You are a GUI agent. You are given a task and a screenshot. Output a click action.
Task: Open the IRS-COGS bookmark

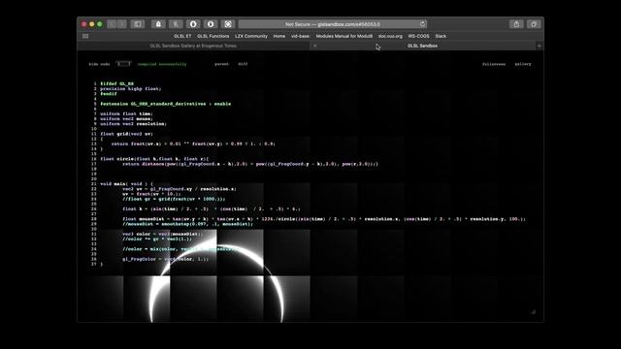pos(418,36)
